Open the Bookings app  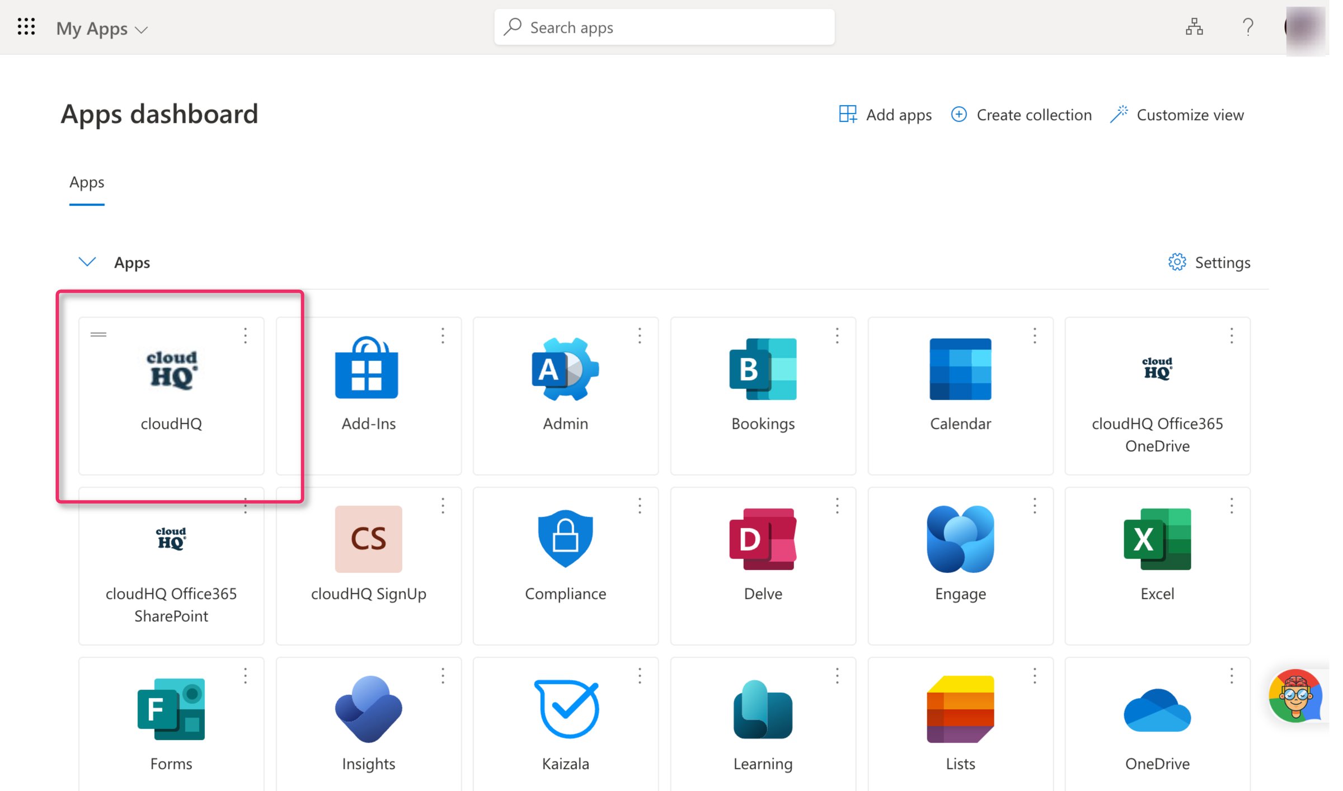click(x=763, y=396)
